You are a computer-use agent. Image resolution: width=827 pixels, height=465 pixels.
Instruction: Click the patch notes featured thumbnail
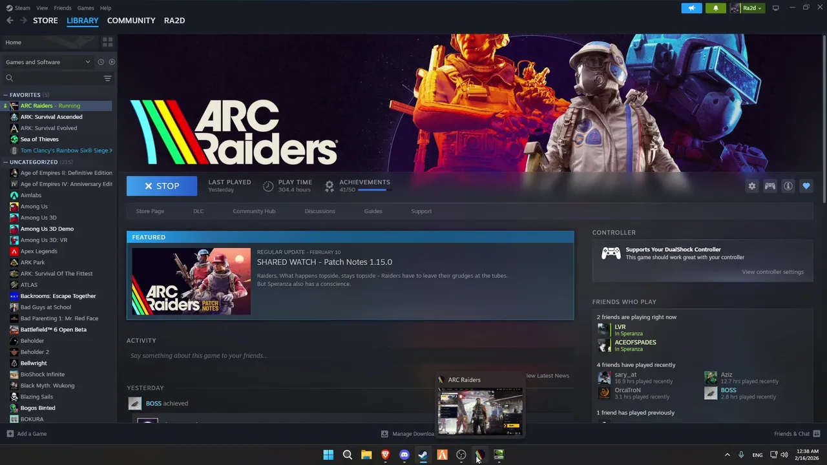(x=191, y=282)
